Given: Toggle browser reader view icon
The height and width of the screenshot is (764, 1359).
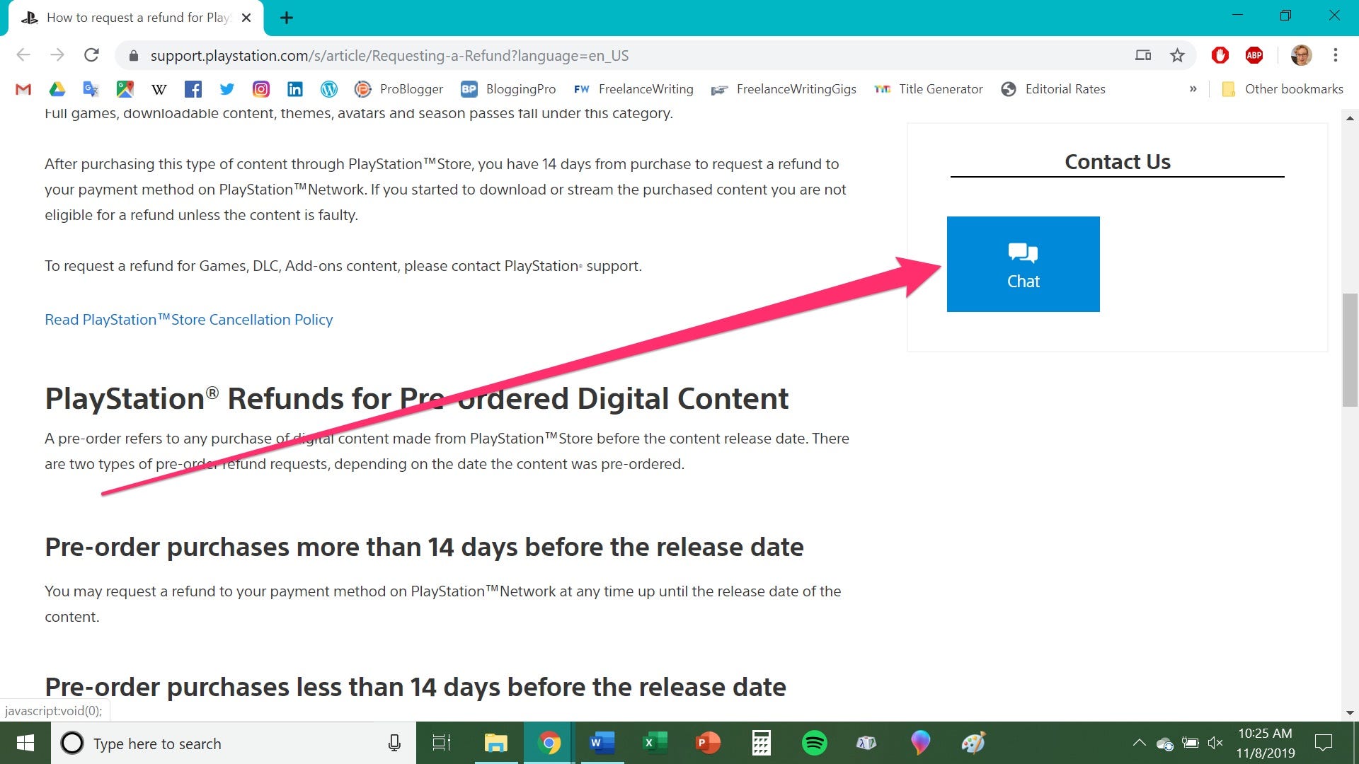Looking at the screenshot, I should [1142, 55].
